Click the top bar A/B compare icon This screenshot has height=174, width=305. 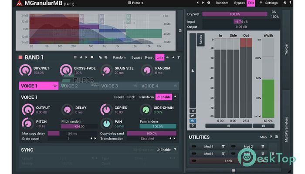[209, 3]
